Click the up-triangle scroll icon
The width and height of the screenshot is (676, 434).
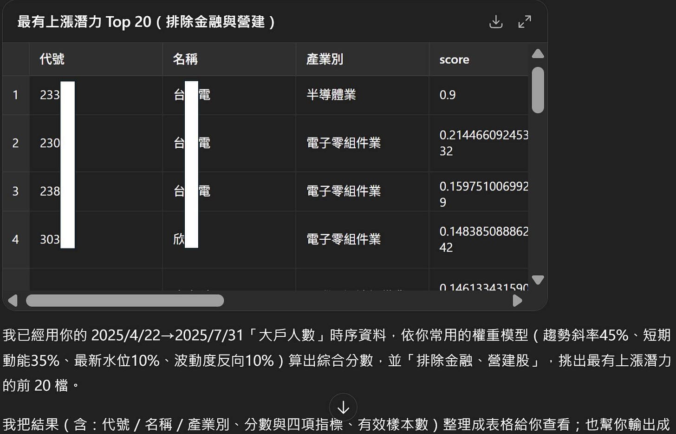point(538,54)
